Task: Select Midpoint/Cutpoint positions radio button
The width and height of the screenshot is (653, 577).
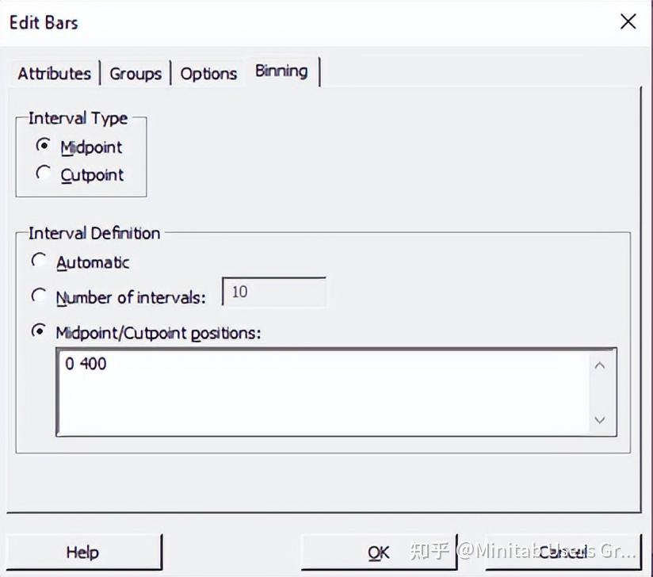Action: click(39, 331)
